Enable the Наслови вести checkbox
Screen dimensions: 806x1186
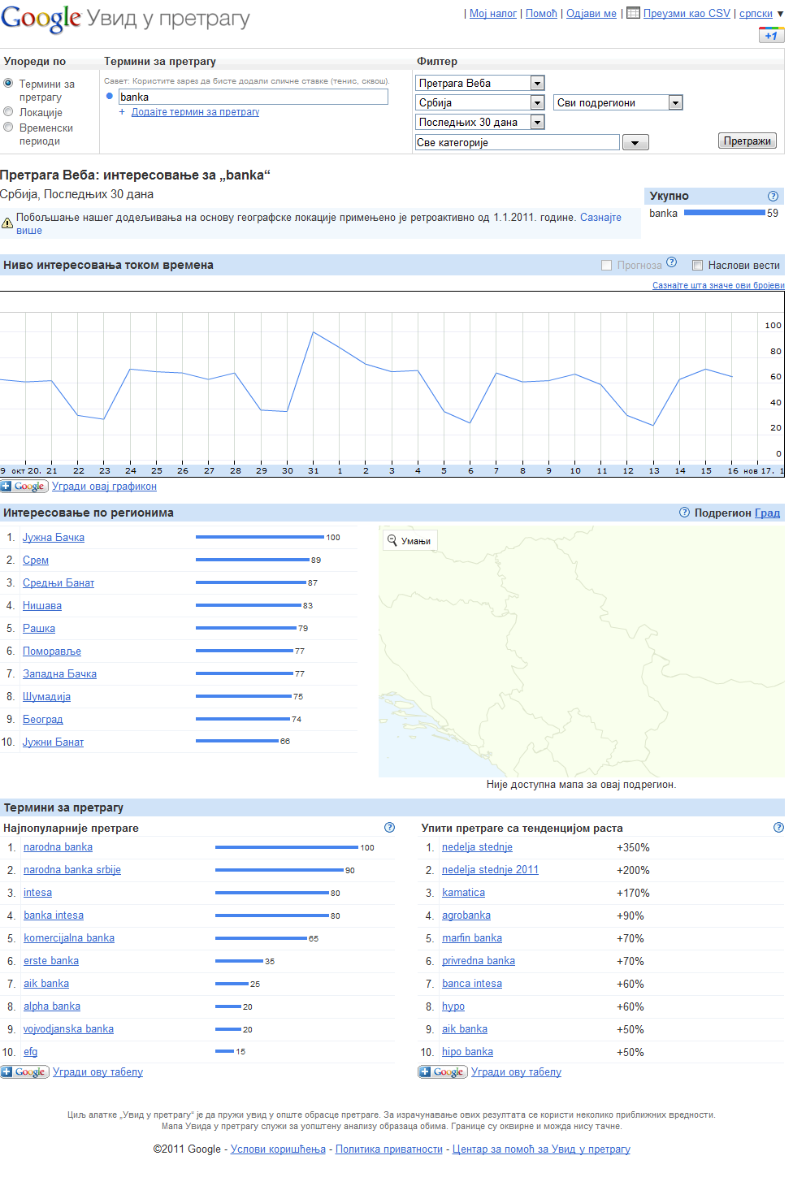697,265
